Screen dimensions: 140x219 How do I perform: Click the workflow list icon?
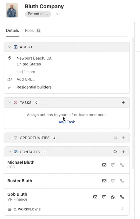point(10,209)
